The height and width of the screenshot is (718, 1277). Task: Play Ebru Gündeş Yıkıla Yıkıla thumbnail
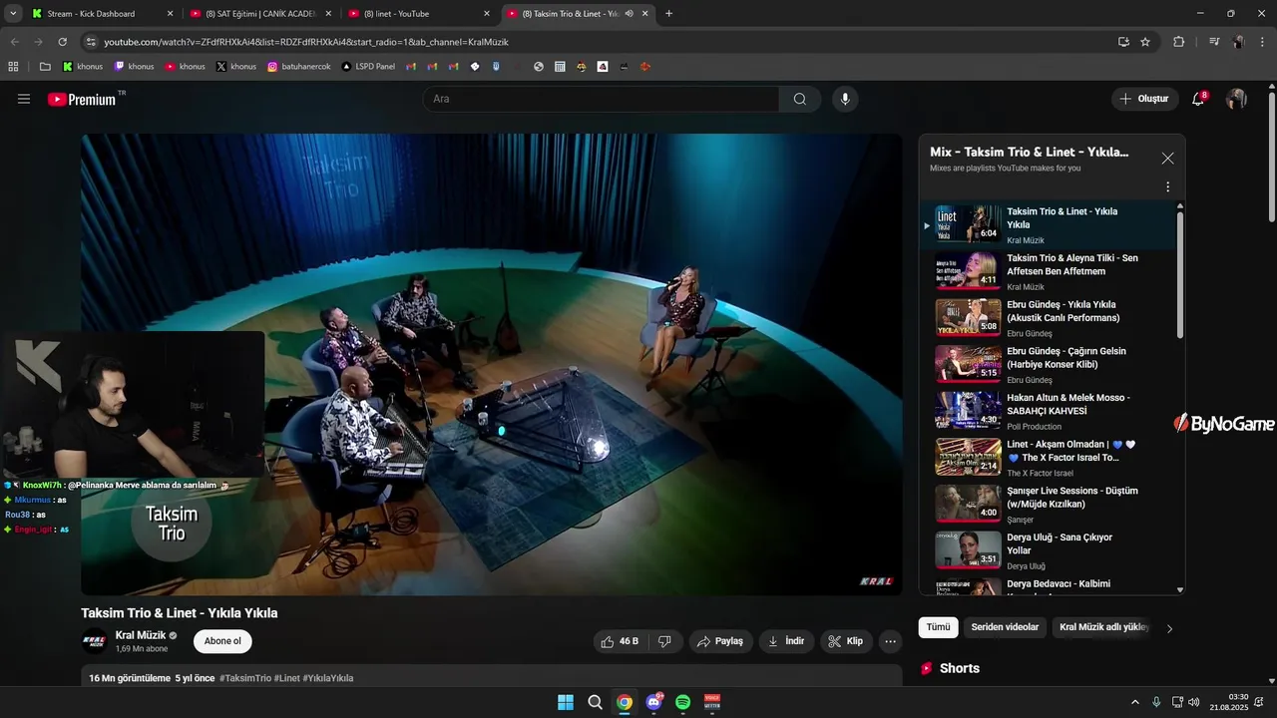[968, 317]
